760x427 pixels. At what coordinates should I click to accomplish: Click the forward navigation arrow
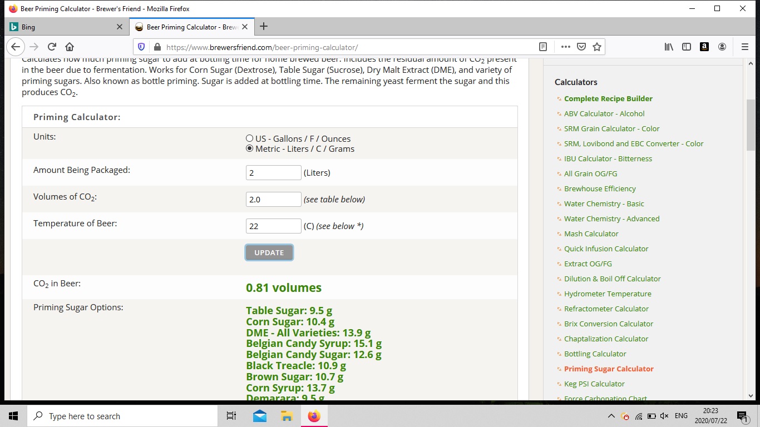click(x=34, y=47)
